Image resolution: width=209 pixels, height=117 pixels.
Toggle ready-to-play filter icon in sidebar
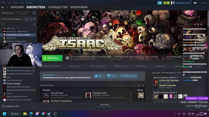[35, 19]
